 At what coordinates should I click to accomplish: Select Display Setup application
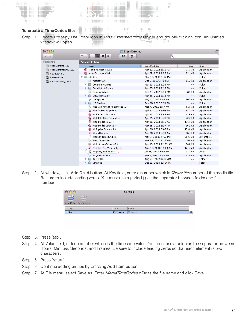pyautogui.click(x=100, y=92)
